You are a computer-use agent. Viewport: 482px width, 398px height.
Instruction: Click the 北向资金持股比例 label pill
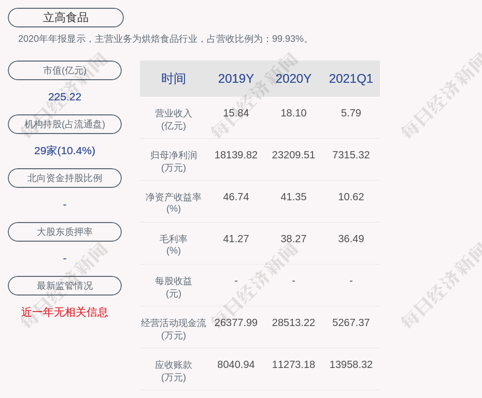[65, 178]
